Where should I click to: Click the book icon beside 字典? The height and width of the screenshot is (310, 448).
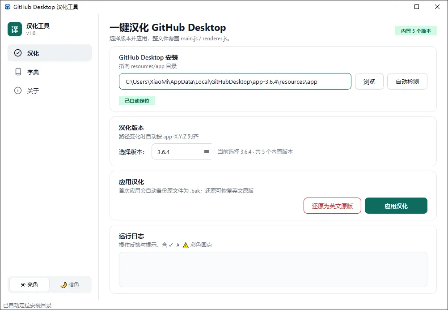click(x=18, y=72)
